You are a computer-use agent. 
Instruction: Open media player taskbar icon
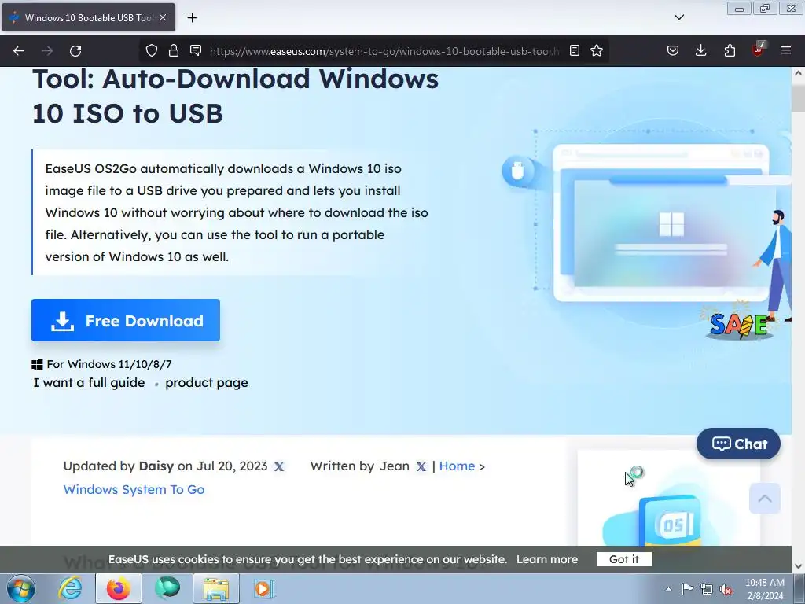(x=264, y=588)
